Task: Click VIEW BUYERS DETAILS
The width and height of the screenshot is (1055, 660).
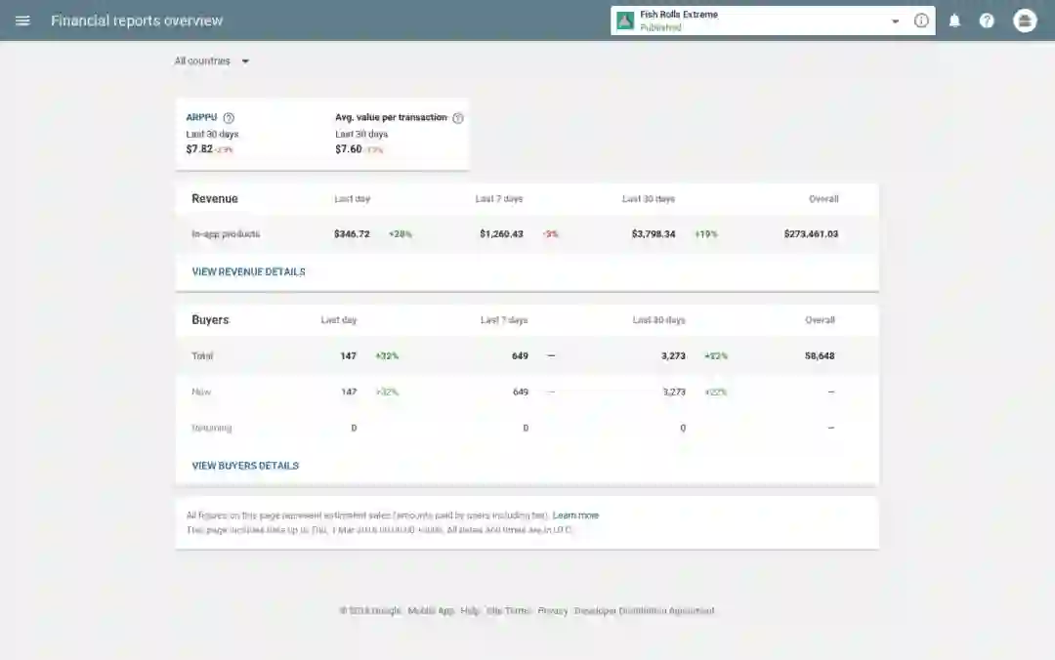Action: (245, 466)
